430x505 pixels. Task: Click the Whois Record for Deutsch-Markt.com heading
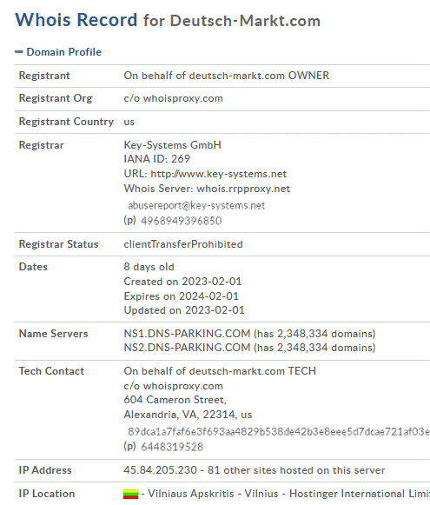[168, 20]
